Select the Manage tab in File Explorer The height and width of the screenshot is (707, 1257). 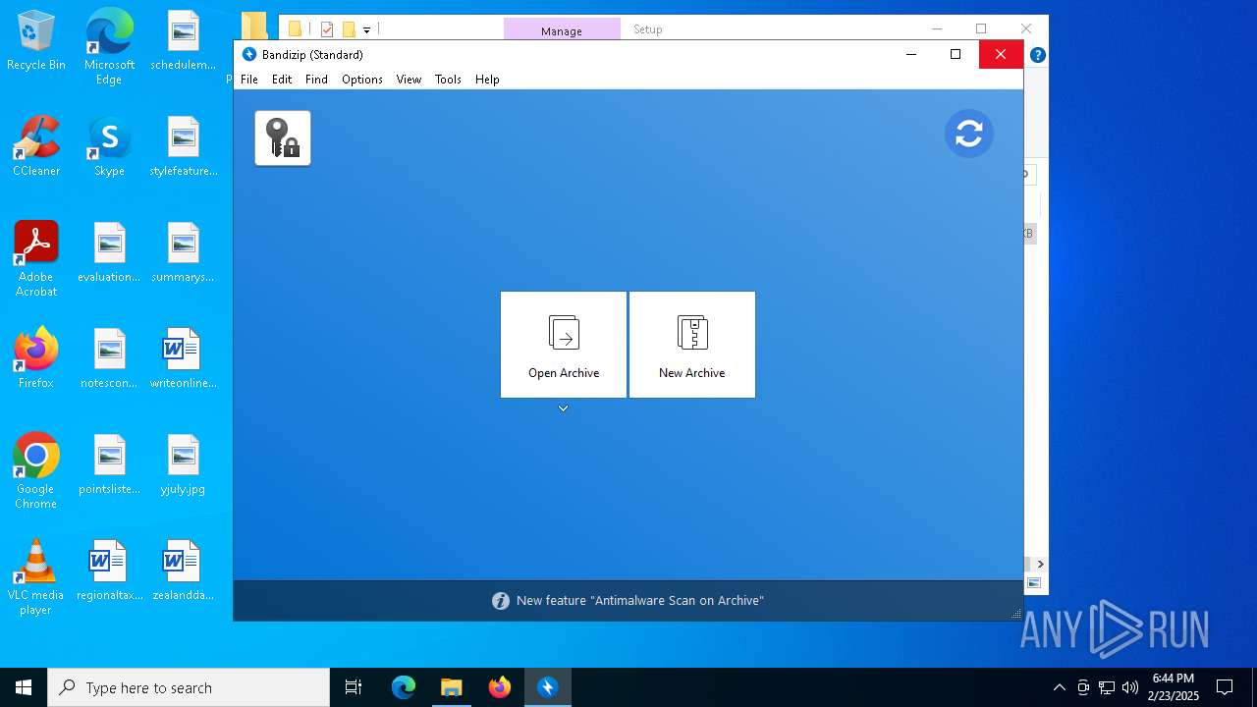[562, 30]
